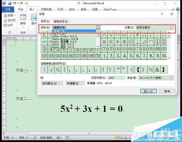This screenshot has height=142, width=182.
Task: Pick the ? question mark from recent symbols
Action: coord(110,70)
